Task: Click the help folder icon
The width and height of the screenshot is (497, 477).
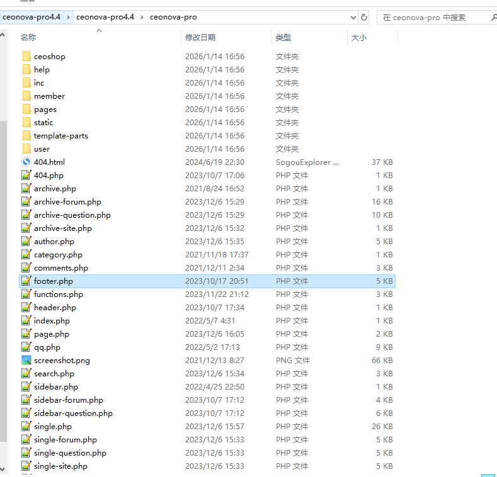Action: tap(26, 70)
